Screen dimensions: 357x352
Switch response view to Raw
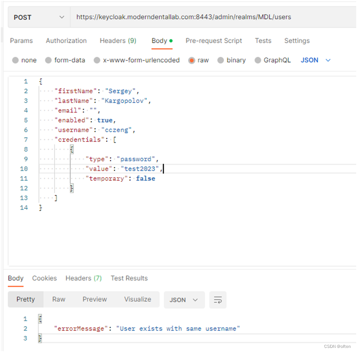59,299
